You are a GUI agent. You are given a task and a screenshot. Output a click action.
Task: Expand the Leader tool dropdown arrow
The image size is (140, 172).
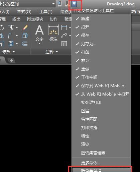coord(70,36)
